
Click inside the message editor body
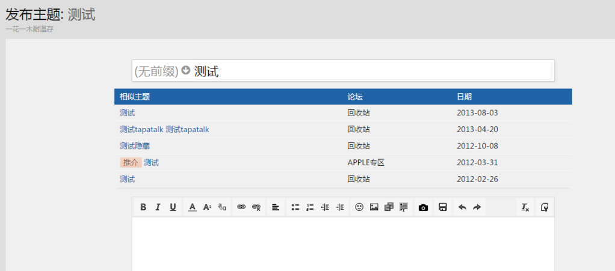(343, 244)
